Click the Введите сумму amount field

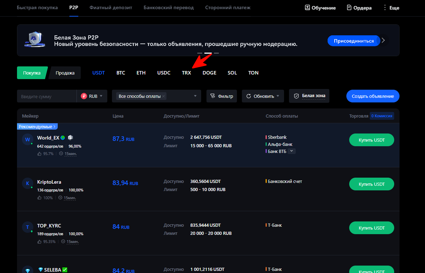46,96
